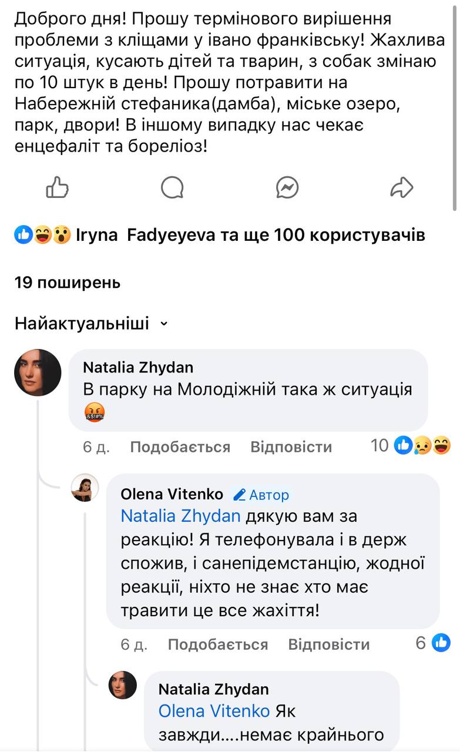Tap the Messenger send icon
Image resolution: width=460 pixels, height=752 pixels.
(x=287, y=188)
